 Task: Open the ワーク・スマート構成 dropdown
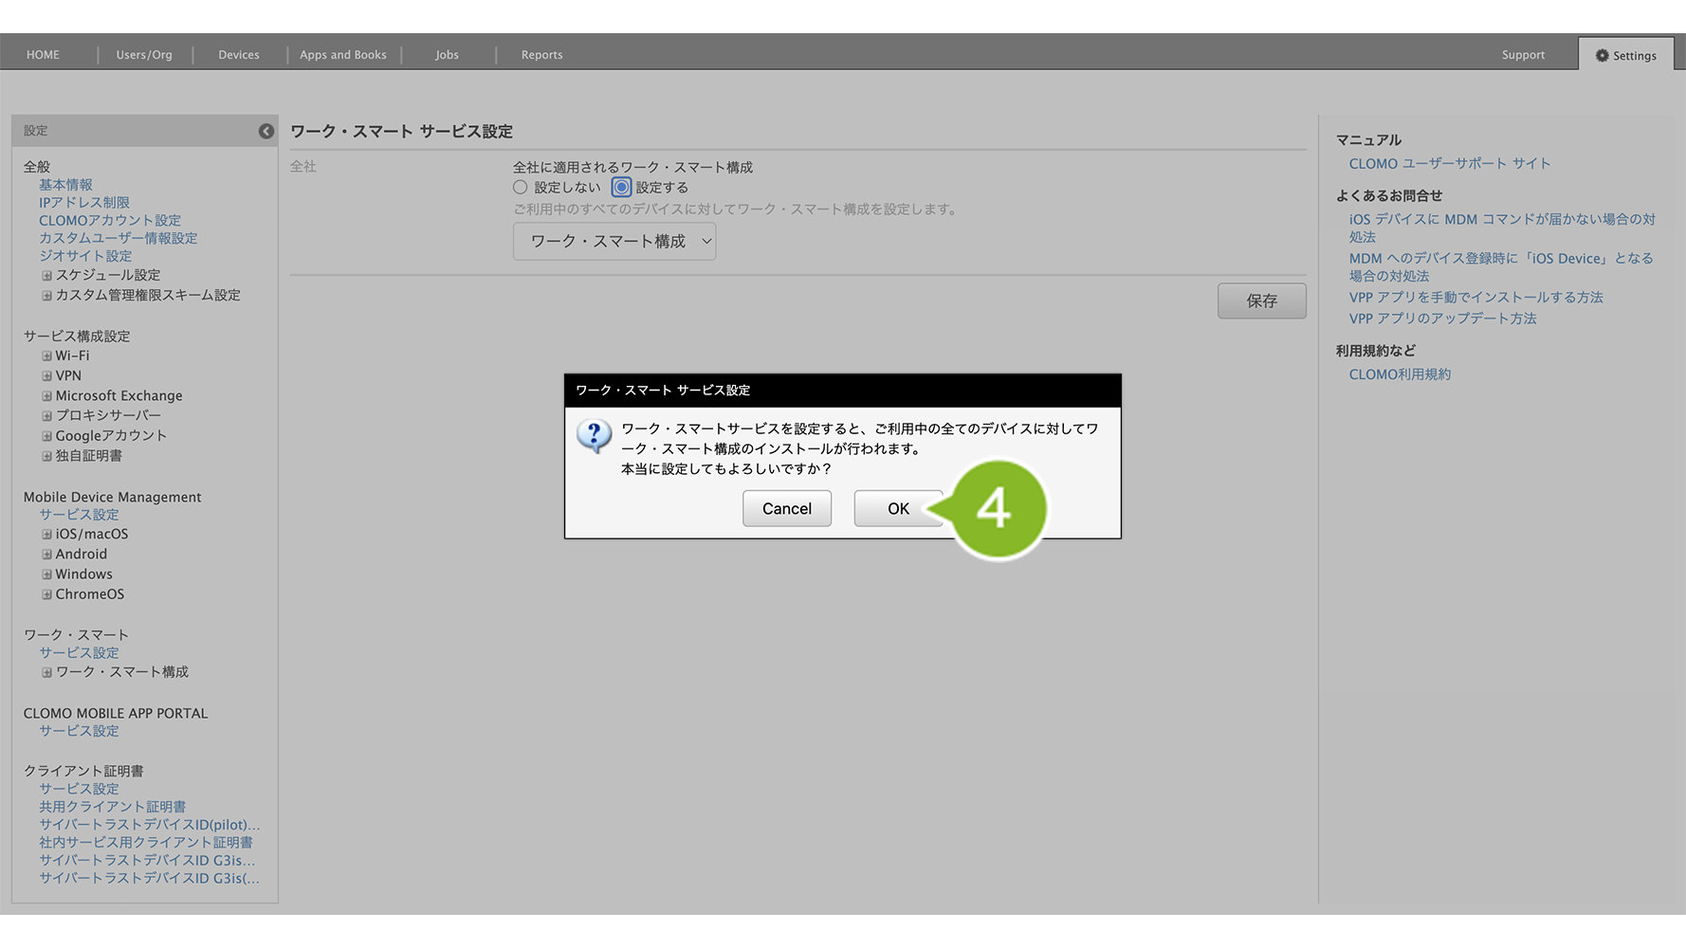click(614, 242)
